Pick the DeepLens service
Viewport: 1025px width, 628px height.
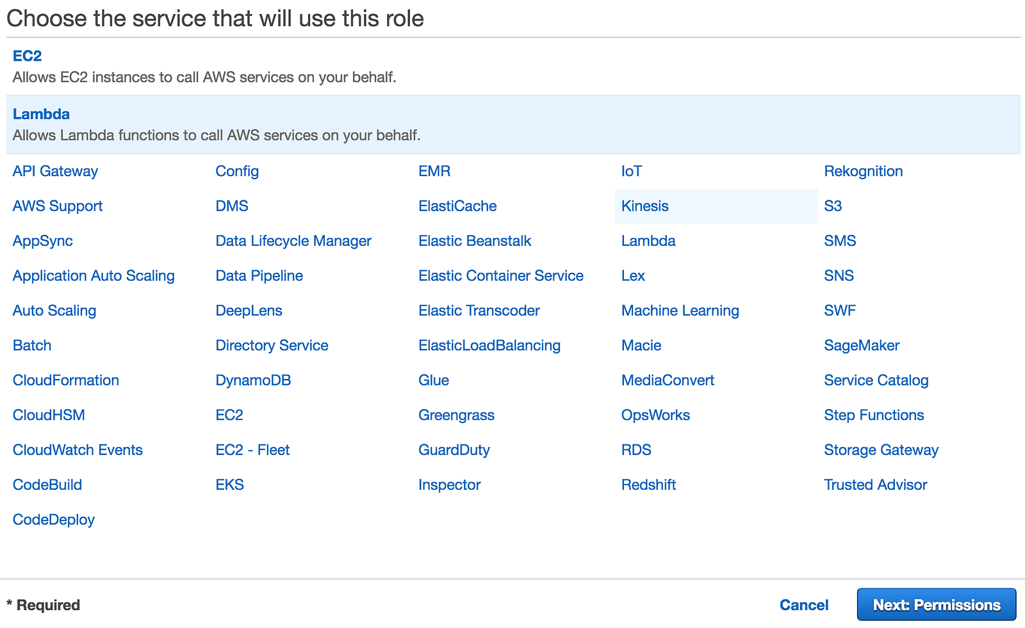(x=249, y=310)
